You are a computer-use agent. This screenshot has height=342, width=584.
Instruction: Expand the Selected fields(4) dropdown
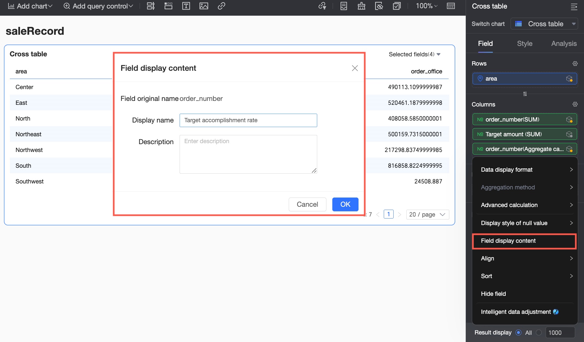[415, 54]
